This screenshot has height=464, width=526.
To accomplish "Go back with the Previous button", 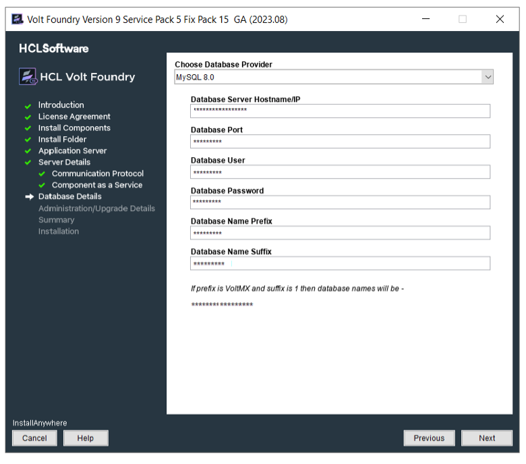I will pyautogui.click(x=429, y=438).
